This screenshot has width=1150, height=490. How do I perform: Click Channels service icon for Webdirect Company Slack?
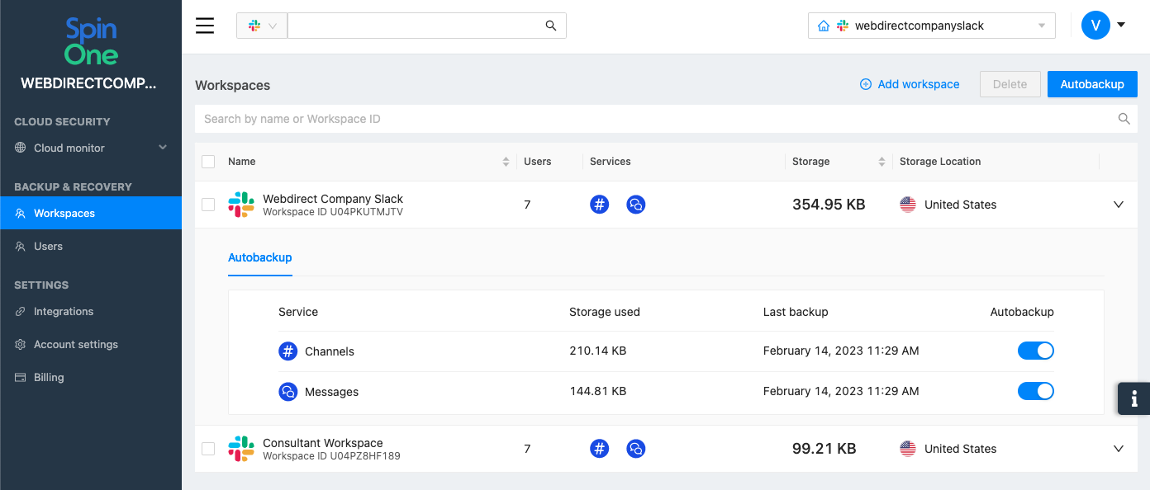pyautogui.click(x=600, y=205)
